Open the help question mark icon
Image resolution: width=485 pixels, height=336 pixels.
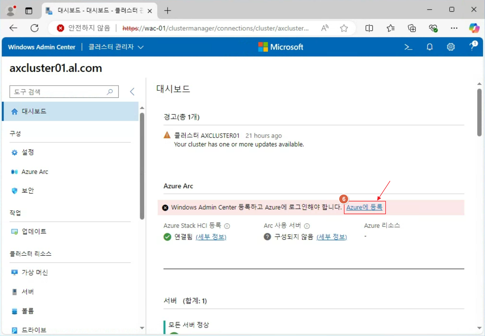(473, 46)
